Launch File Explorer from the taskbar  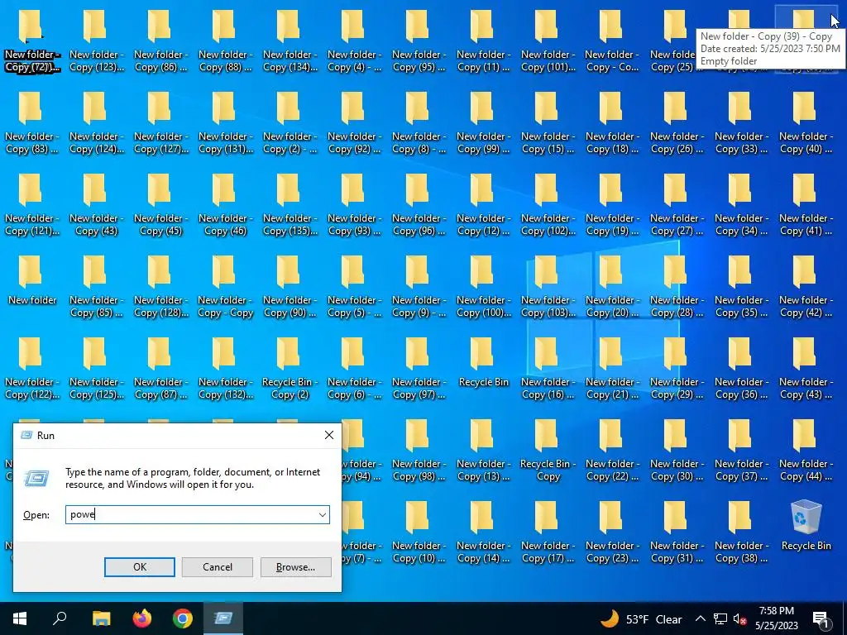[x=101, y=618]
